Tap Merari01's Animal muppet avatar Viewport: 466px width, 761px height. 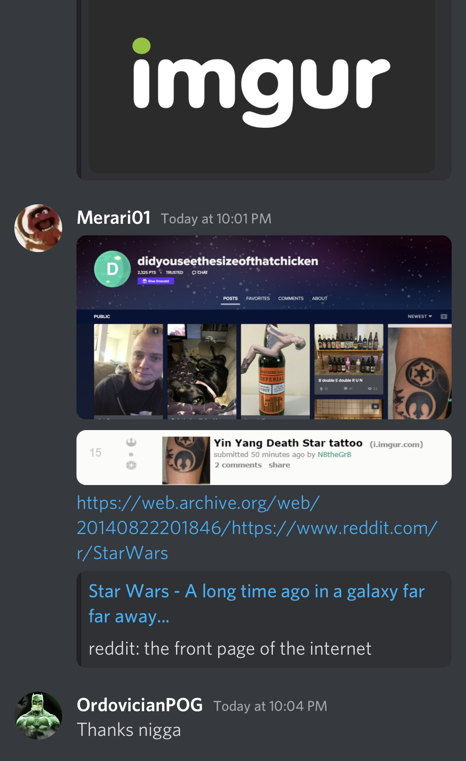(38, 228)
